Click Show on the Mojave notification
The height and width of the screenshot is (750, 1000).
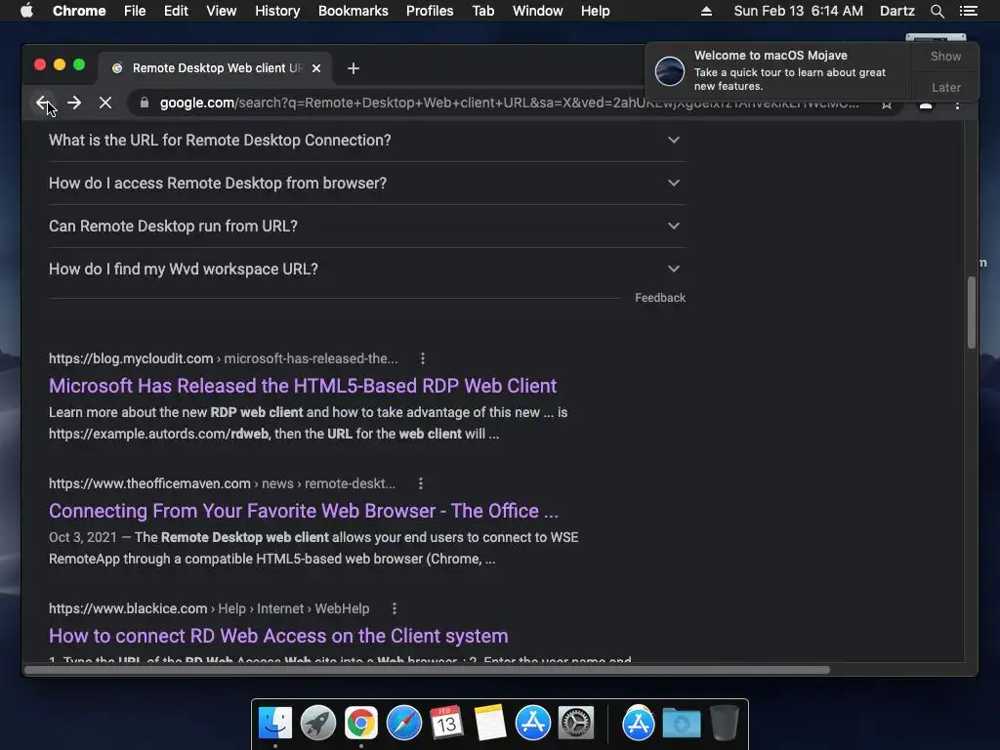[945, 56]
